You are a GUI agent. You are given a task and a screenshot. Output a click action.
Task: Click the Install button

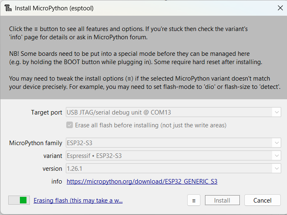tap(222, 201)
